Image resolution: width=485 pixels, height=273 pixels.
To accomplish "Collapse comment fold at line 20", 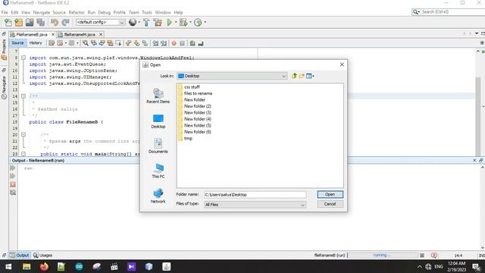I will (23, 135).
